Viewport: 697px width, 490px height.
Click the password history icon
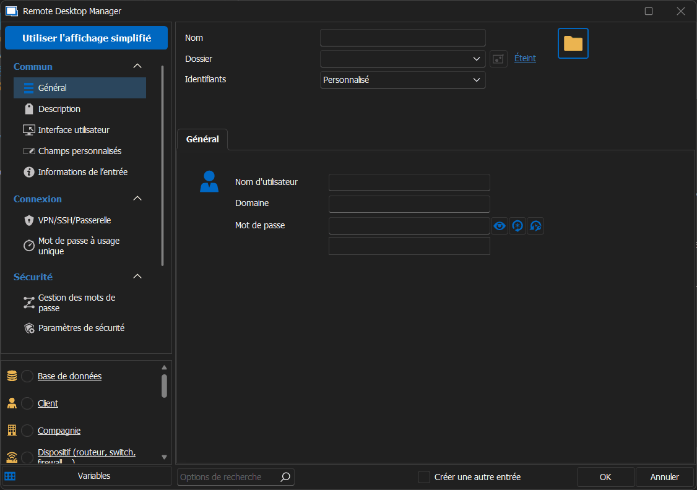[535, 226]
